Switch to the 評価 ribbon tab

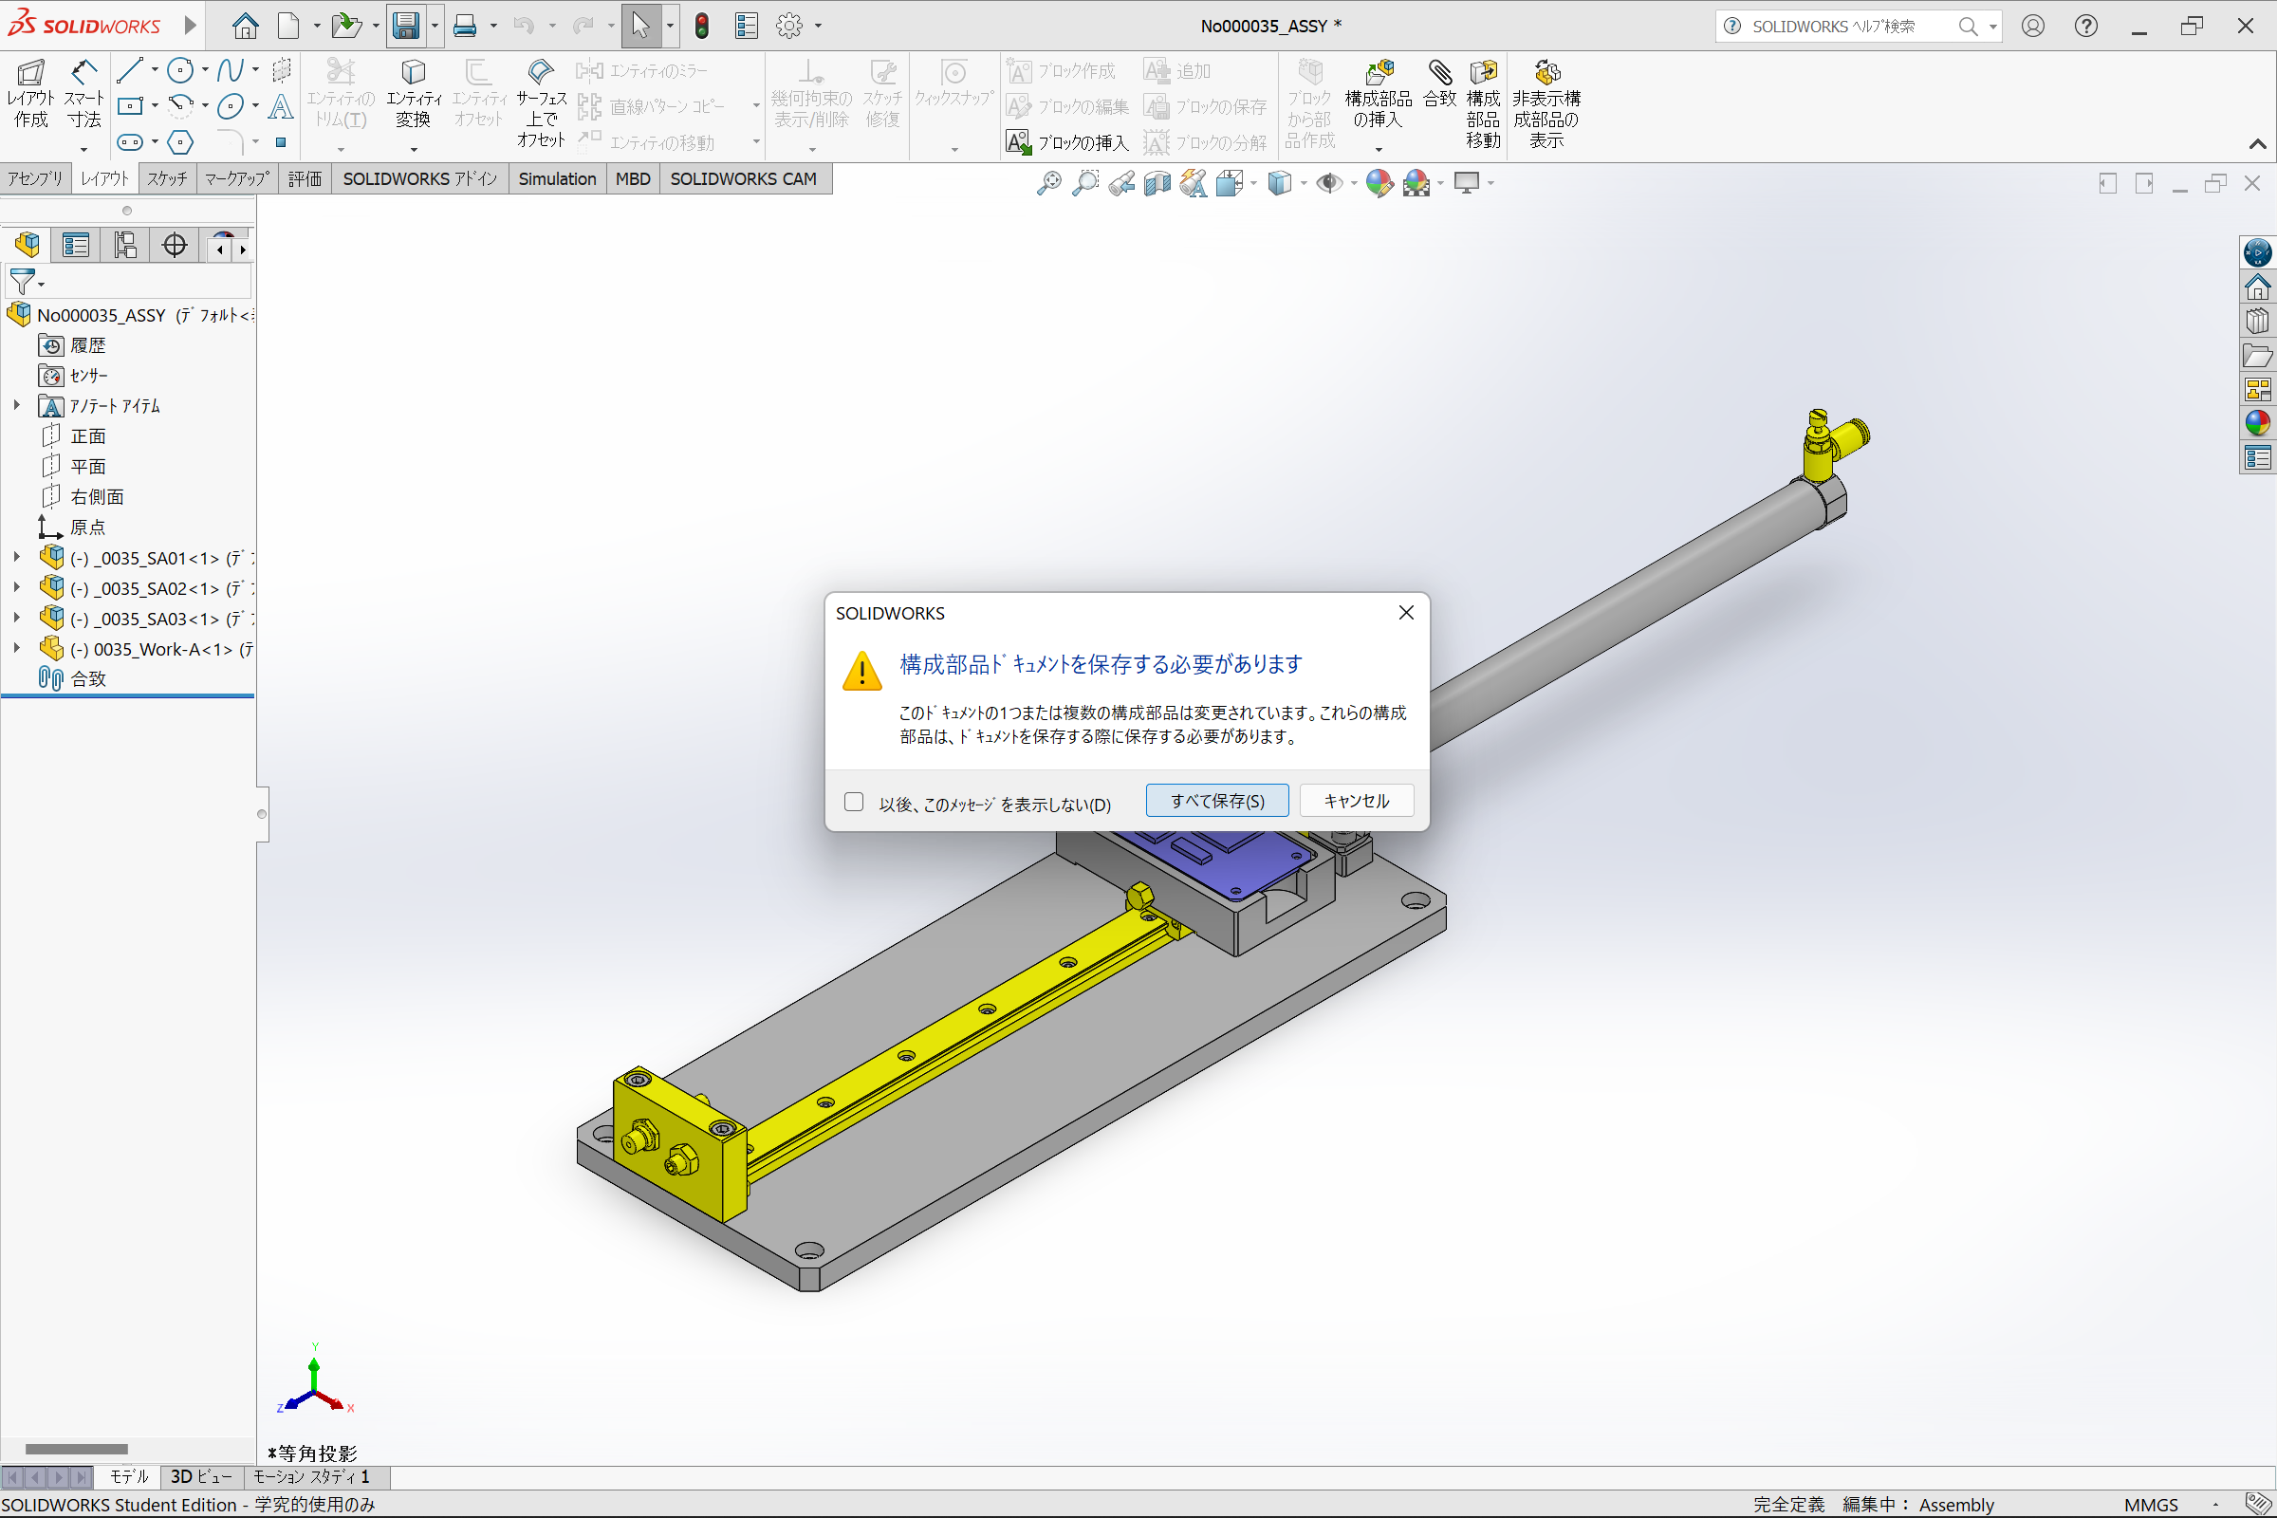click(x=305, y=179)
